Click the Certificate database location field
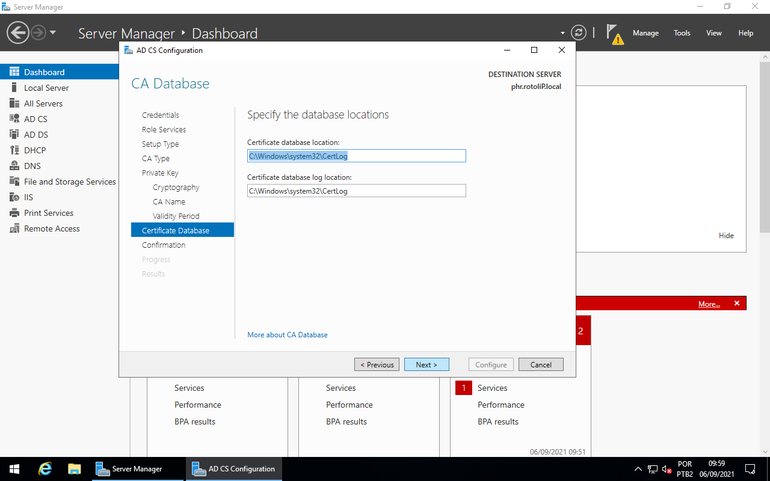 pyautogui.click(x=356, y=155)
